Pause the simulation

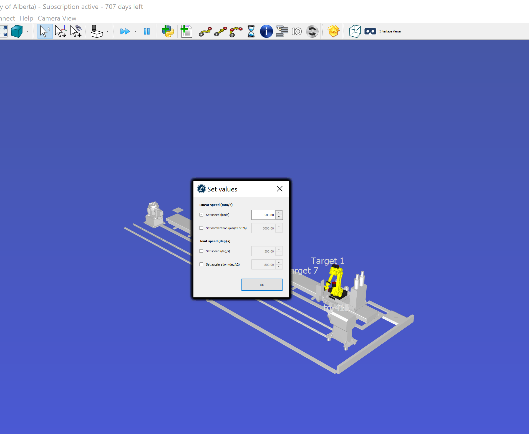[x=147, y=31]
